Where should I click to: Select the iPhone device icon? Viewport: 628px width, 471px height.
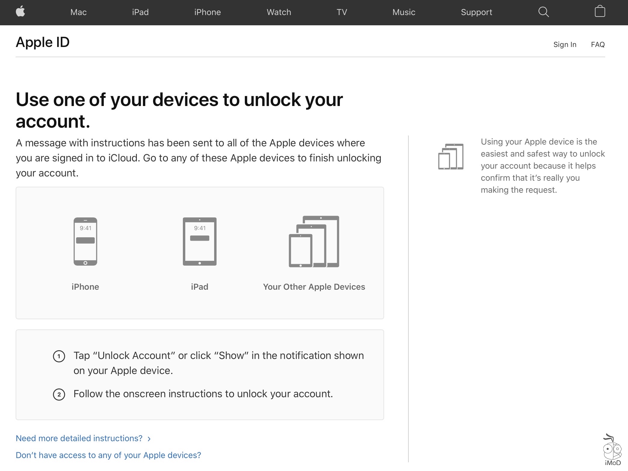[85, 241]
